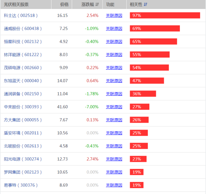Select stock 易事特 (300376)
Screen dimensions: 206x194
[21, 185]
